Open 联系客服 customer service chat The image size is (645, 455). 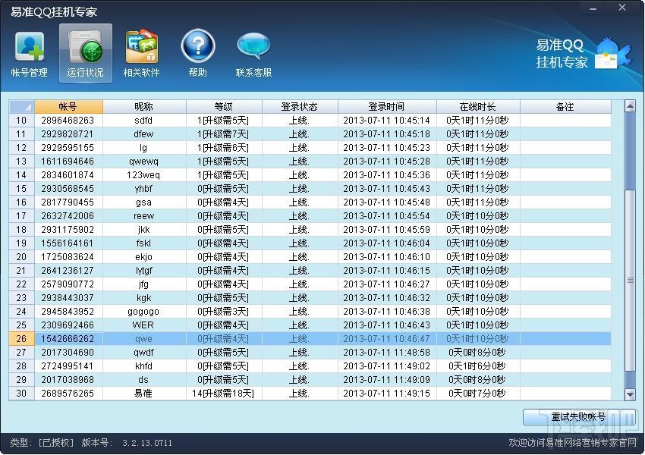coord(253,52)
